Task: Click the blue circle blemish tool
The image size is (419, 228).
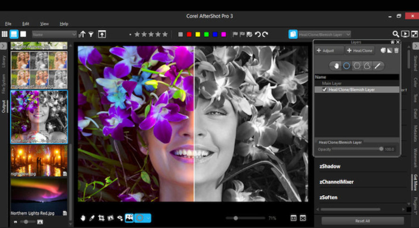Action: 139,218
